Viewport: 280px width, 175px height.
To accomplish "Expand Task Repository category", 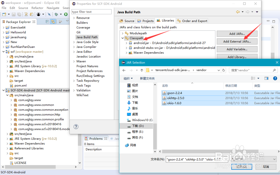I will [74, 81].
